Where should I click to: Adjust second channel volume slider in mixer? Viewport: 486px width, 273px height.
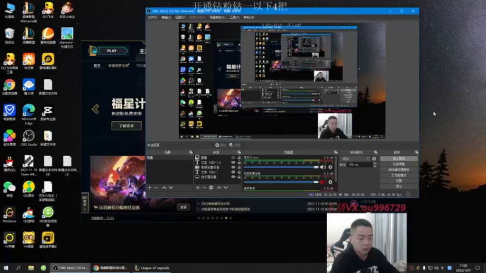(281, 182)
